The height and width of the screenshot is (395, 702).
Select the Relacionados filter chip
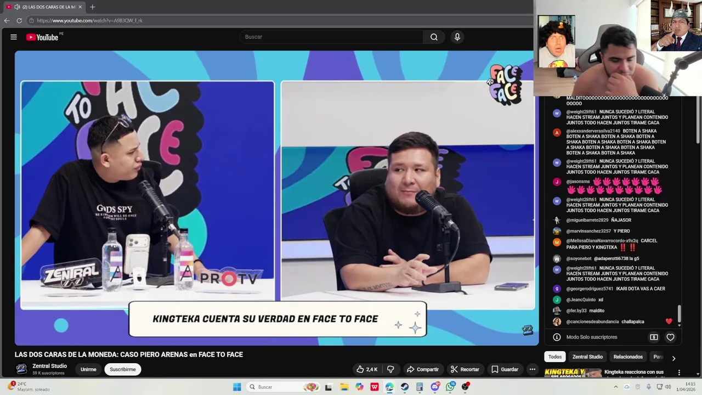point(628,357)
